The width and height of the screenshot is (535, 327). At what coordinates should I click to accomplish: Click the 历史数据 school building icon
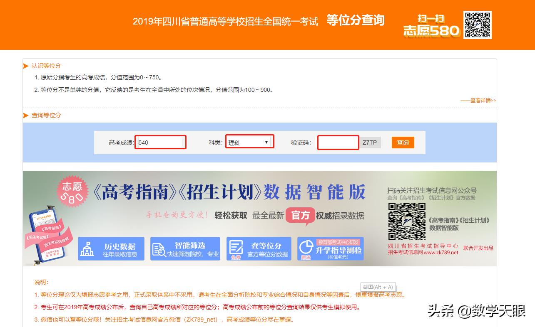(x=87, y=248)
